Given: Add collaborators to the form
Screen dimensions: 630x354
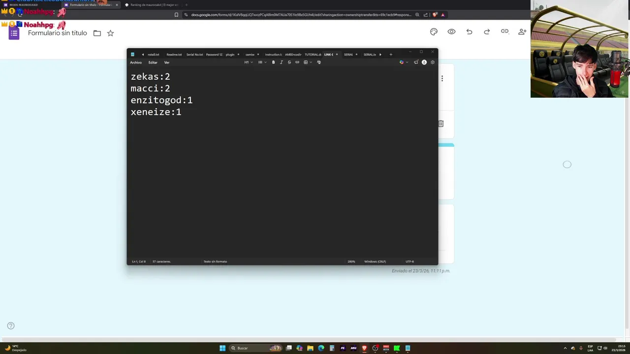Looking at the screenshot, I should pos(522,31).
